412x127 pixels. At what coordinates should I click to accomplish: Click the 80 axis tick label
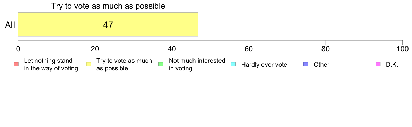[326, 49]
